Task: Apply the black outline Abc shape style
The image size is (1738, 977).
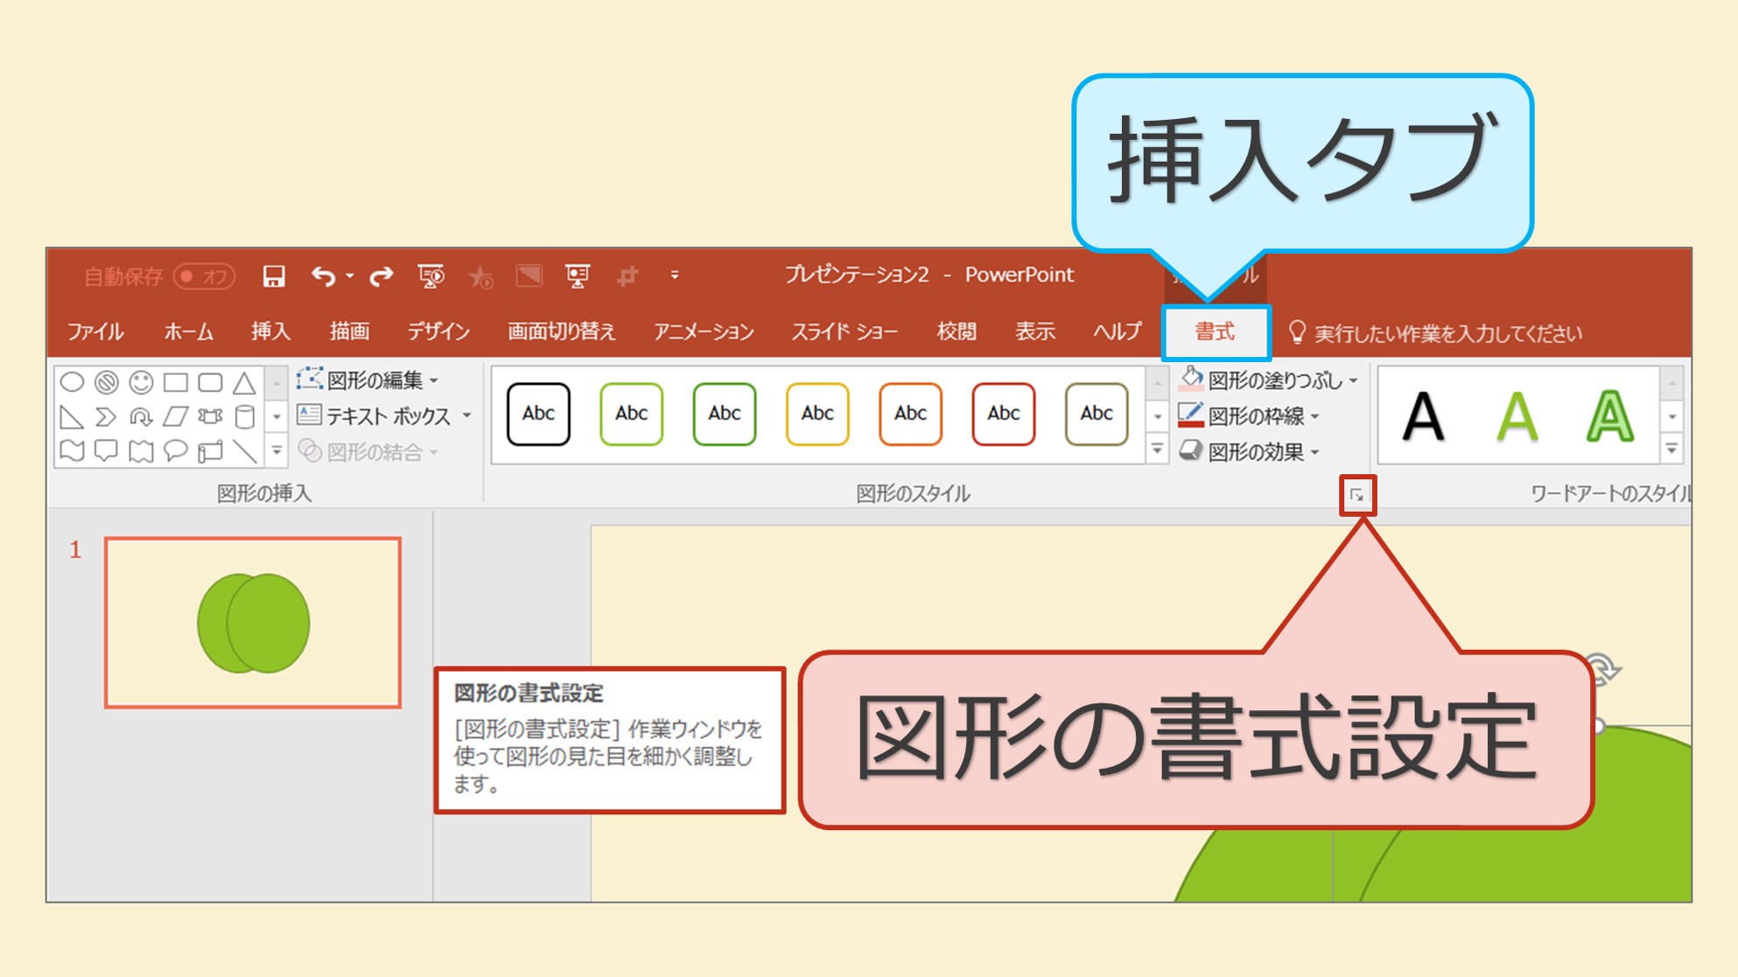Action: (x=538, y=414)
